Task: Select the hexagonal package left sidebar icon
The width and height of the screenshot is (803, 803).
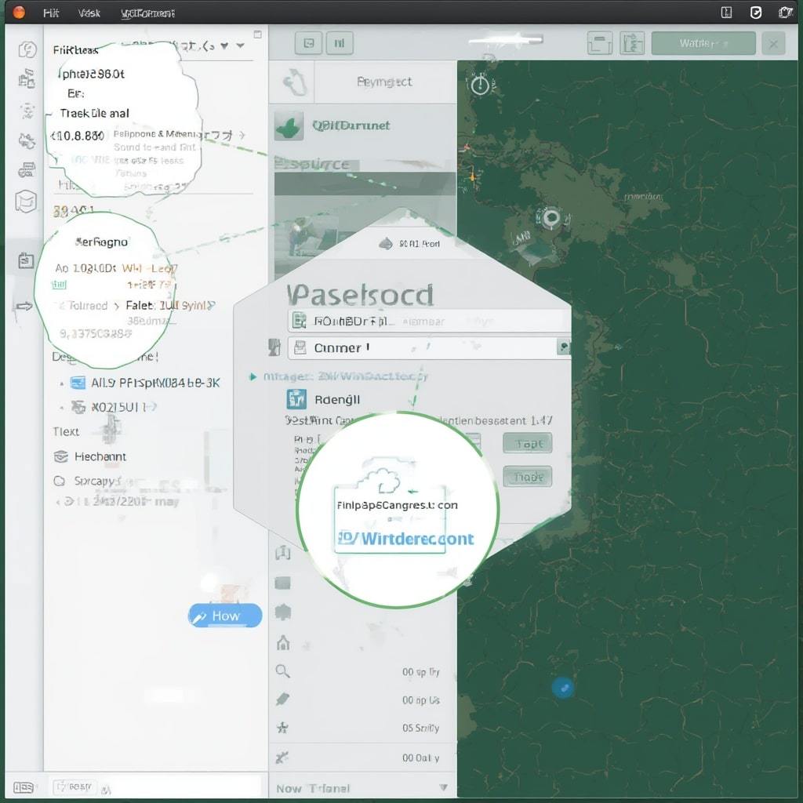Action: tap(26, 201)
